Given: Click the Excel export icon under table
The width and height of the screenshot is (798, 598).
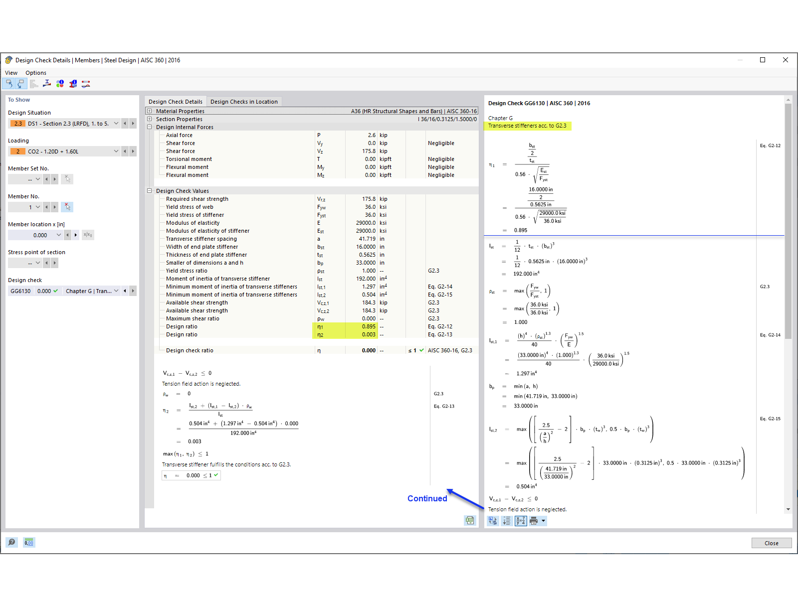Looking at the screenshot, I should point(470,520).
